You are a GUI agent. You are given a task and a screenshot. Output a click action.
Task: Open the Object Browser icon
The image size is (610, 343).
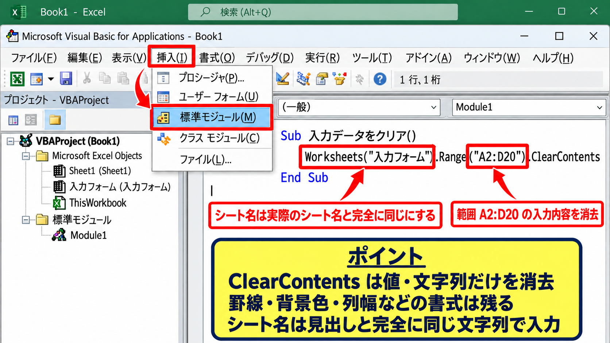[340, 79]
